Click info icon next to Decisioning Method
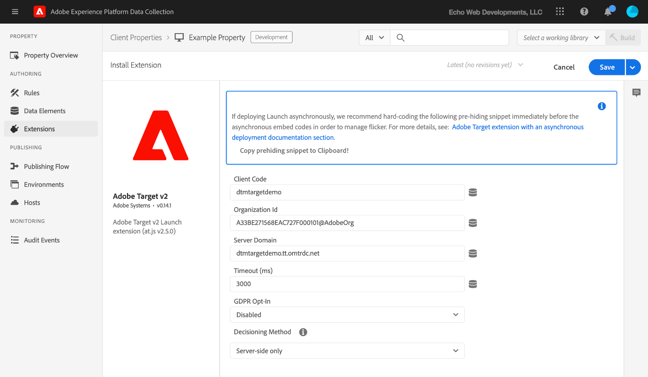The width and height of the screenshot is (648, 377). 303,332
